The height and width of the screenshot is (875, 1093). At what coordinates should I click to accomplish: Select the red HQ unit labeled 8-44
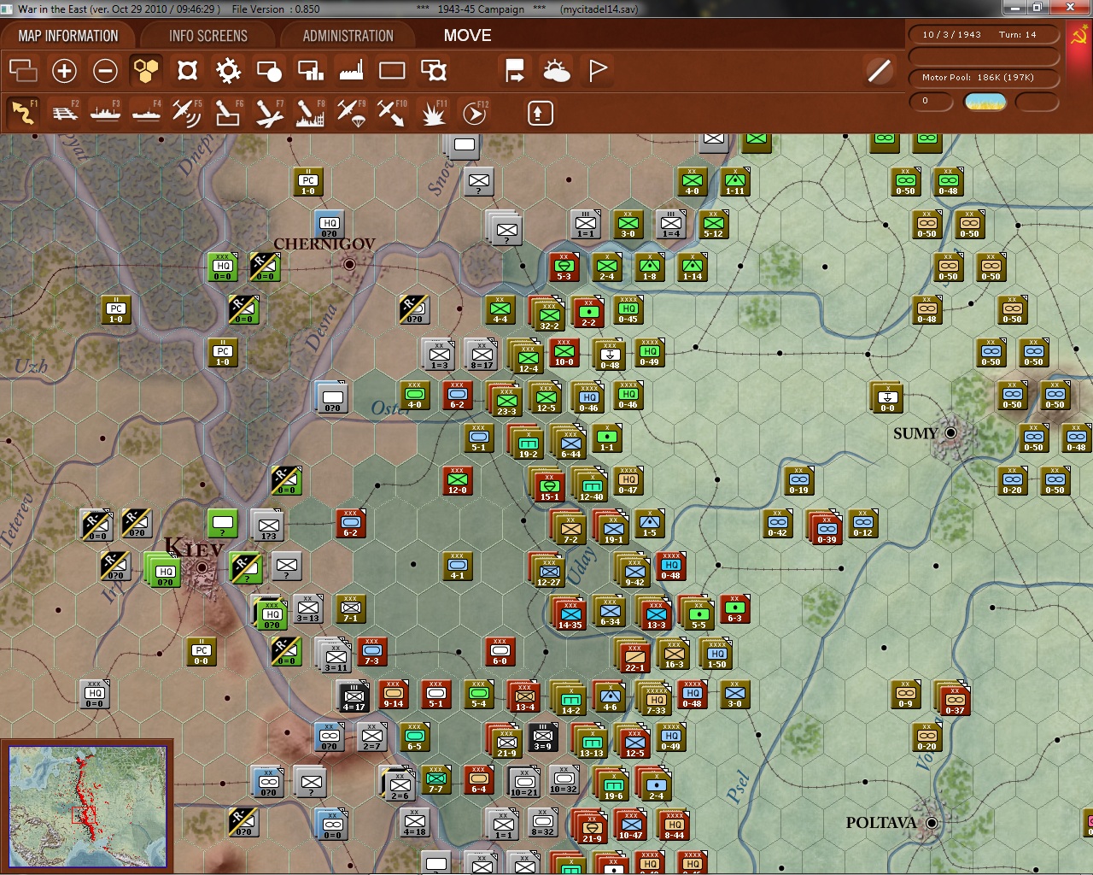pos(674,824)
